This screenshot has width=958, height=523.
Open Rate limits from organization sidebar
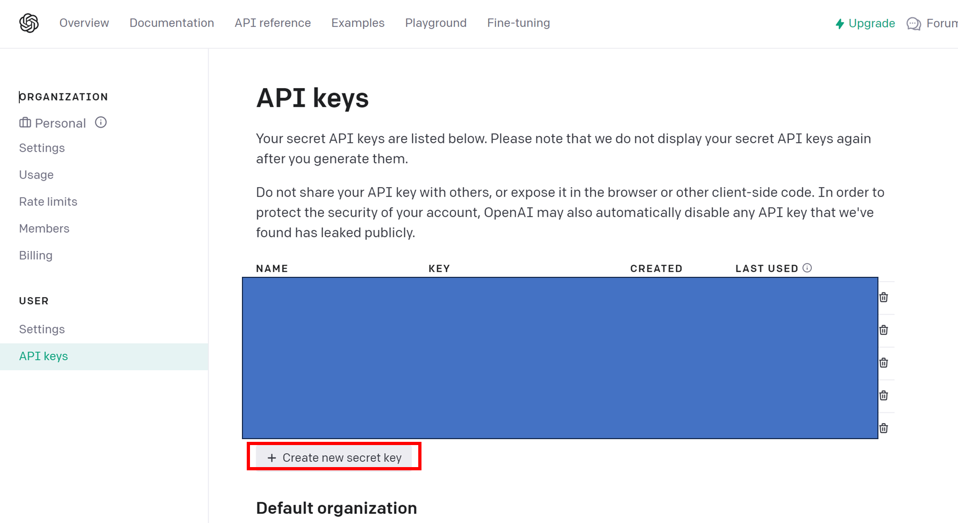tap(48, 201)
